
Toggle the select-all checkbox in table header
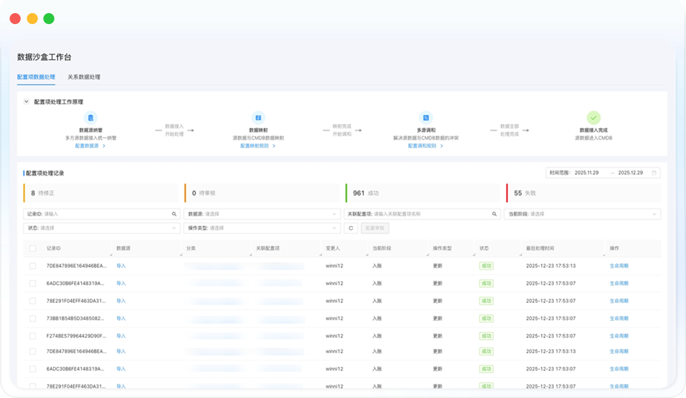[x=32, y=248]
